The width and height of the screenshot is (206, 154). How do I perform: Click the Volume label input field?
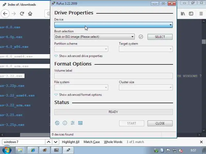[114, 76]
